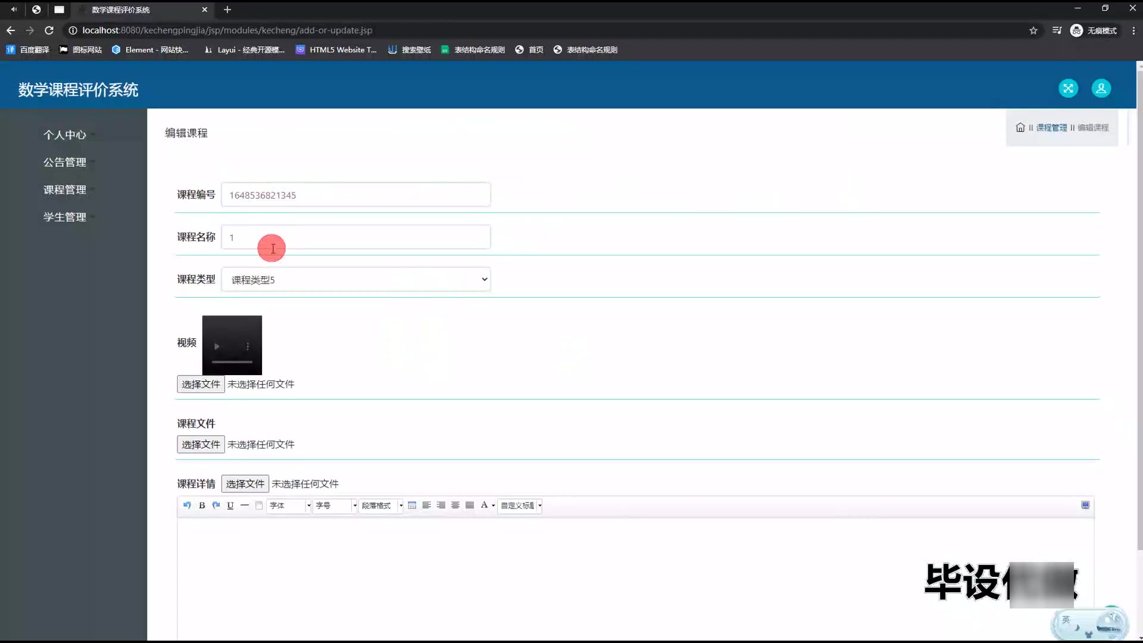Toggle bold formatting in the editor

(x=202, y=505)
